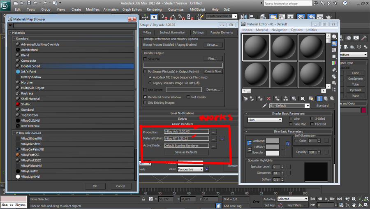The width and height of the screenshot is (370, 209).
Task: Click the Files... button in Render Output
Action: point(213,58)
